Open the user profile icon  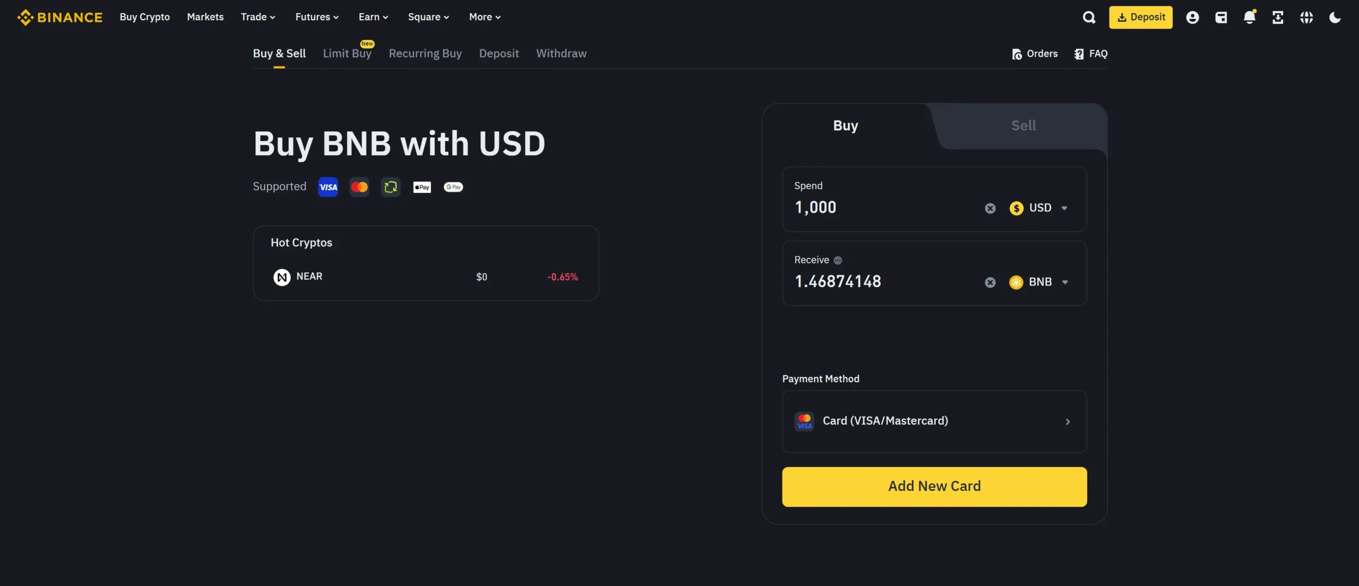tap(1192, 18)
